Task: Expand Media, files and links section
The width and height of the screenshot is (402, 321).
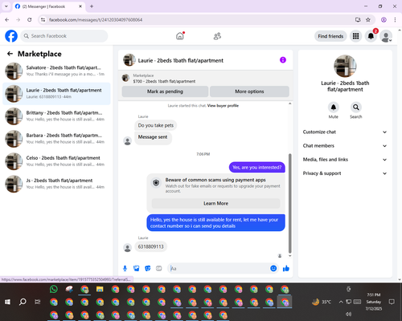Action: [x=345, y=160]
